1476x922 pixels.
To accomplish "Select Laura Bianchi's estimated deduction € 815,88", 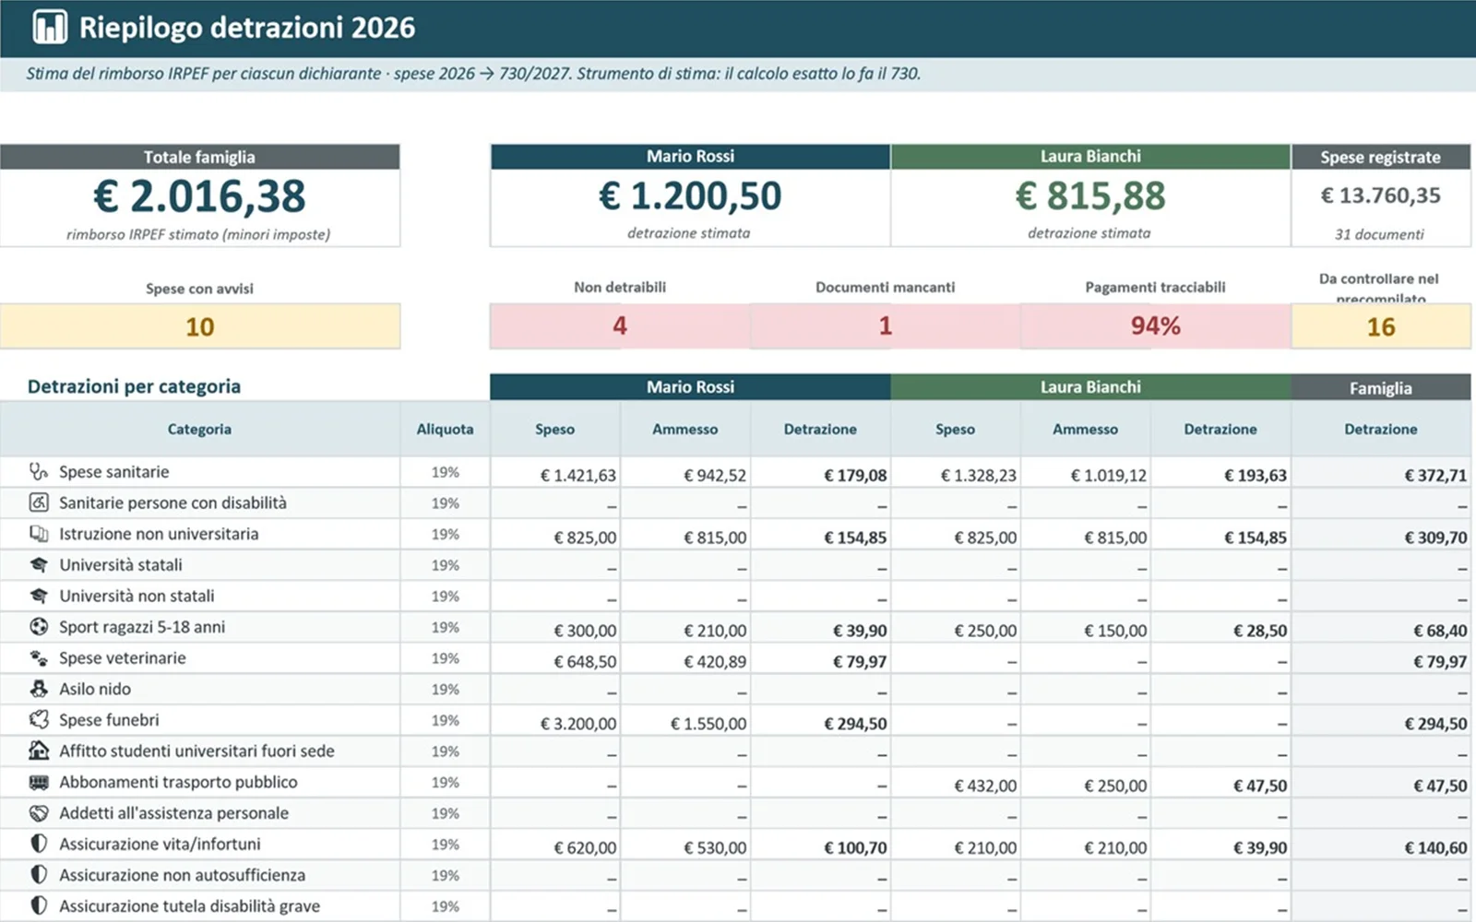I will 1090,195.
